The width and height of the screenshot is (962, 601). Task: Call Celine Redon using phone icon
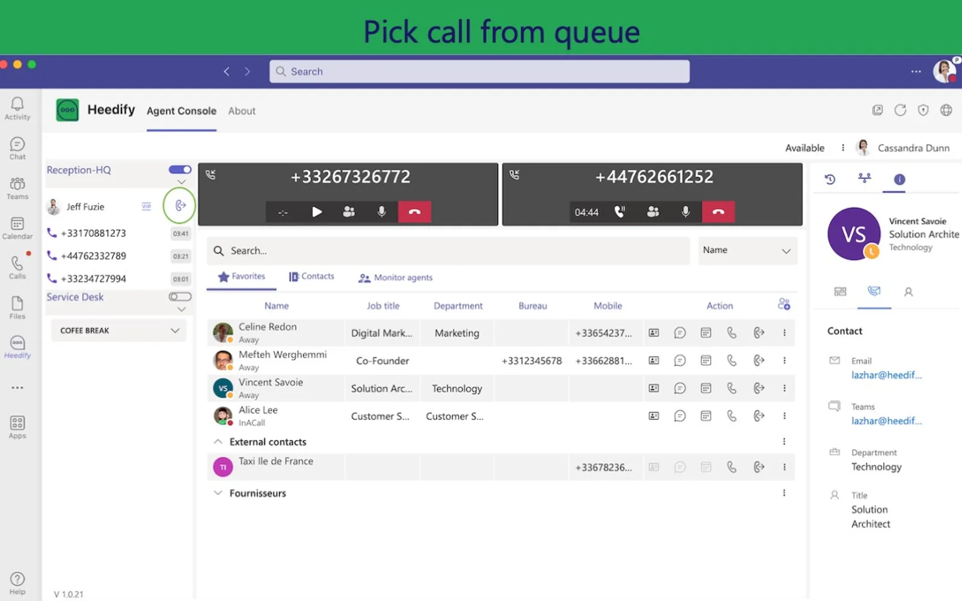point(732,333)
